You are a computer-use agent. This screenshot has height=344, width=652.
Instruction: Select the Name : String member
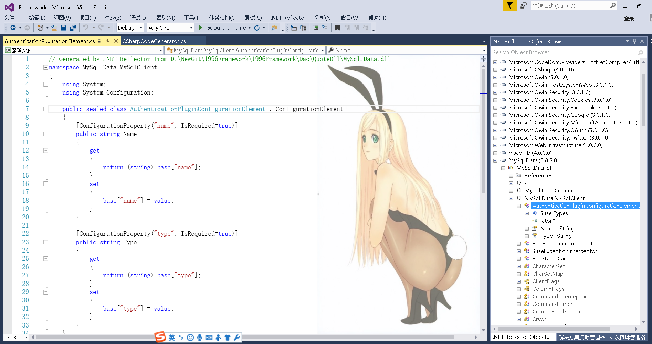tap(557, 229)
